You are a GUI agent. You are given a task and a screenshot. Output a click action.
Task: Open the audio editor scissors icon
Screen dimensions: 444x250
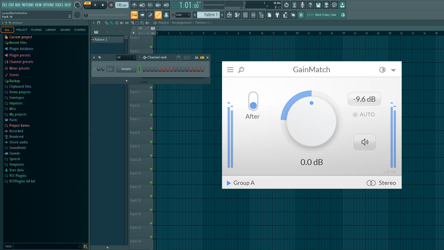click(x=294, y=5)
